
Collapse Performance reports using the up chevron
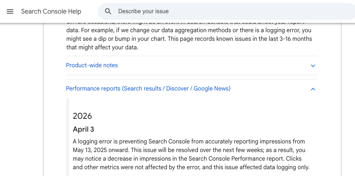tap(313, 89)
